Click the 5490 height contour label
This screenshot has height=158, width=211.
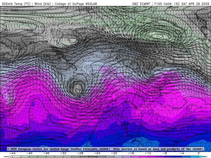click(104, 42)
